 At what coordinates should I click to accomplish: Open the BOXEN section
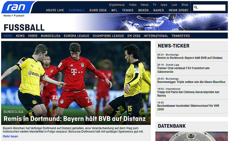point(143,10)
